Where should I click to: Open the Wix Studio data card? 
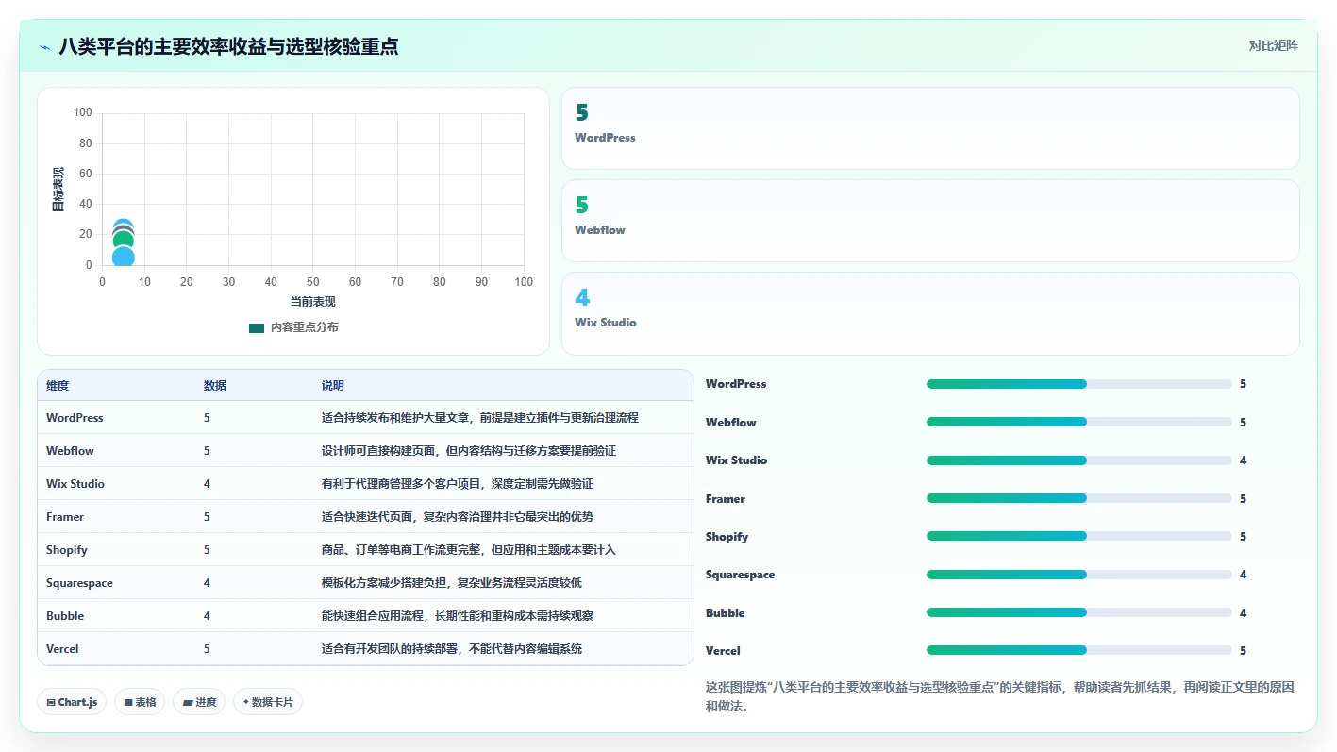(x=930, y=313)
